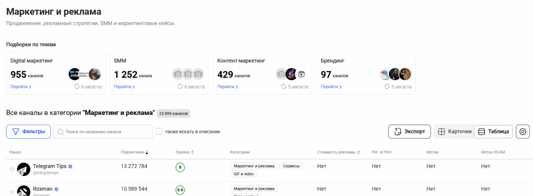
Task: Click the SMM card placeholder avatars
Action: tap(188, 74)
